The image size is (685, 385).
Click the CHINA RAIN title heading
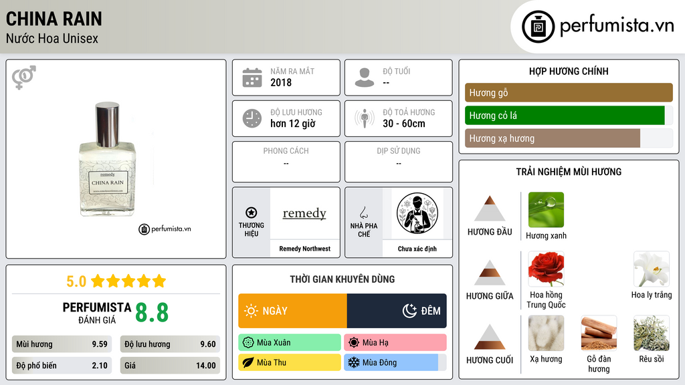point(54,19)
